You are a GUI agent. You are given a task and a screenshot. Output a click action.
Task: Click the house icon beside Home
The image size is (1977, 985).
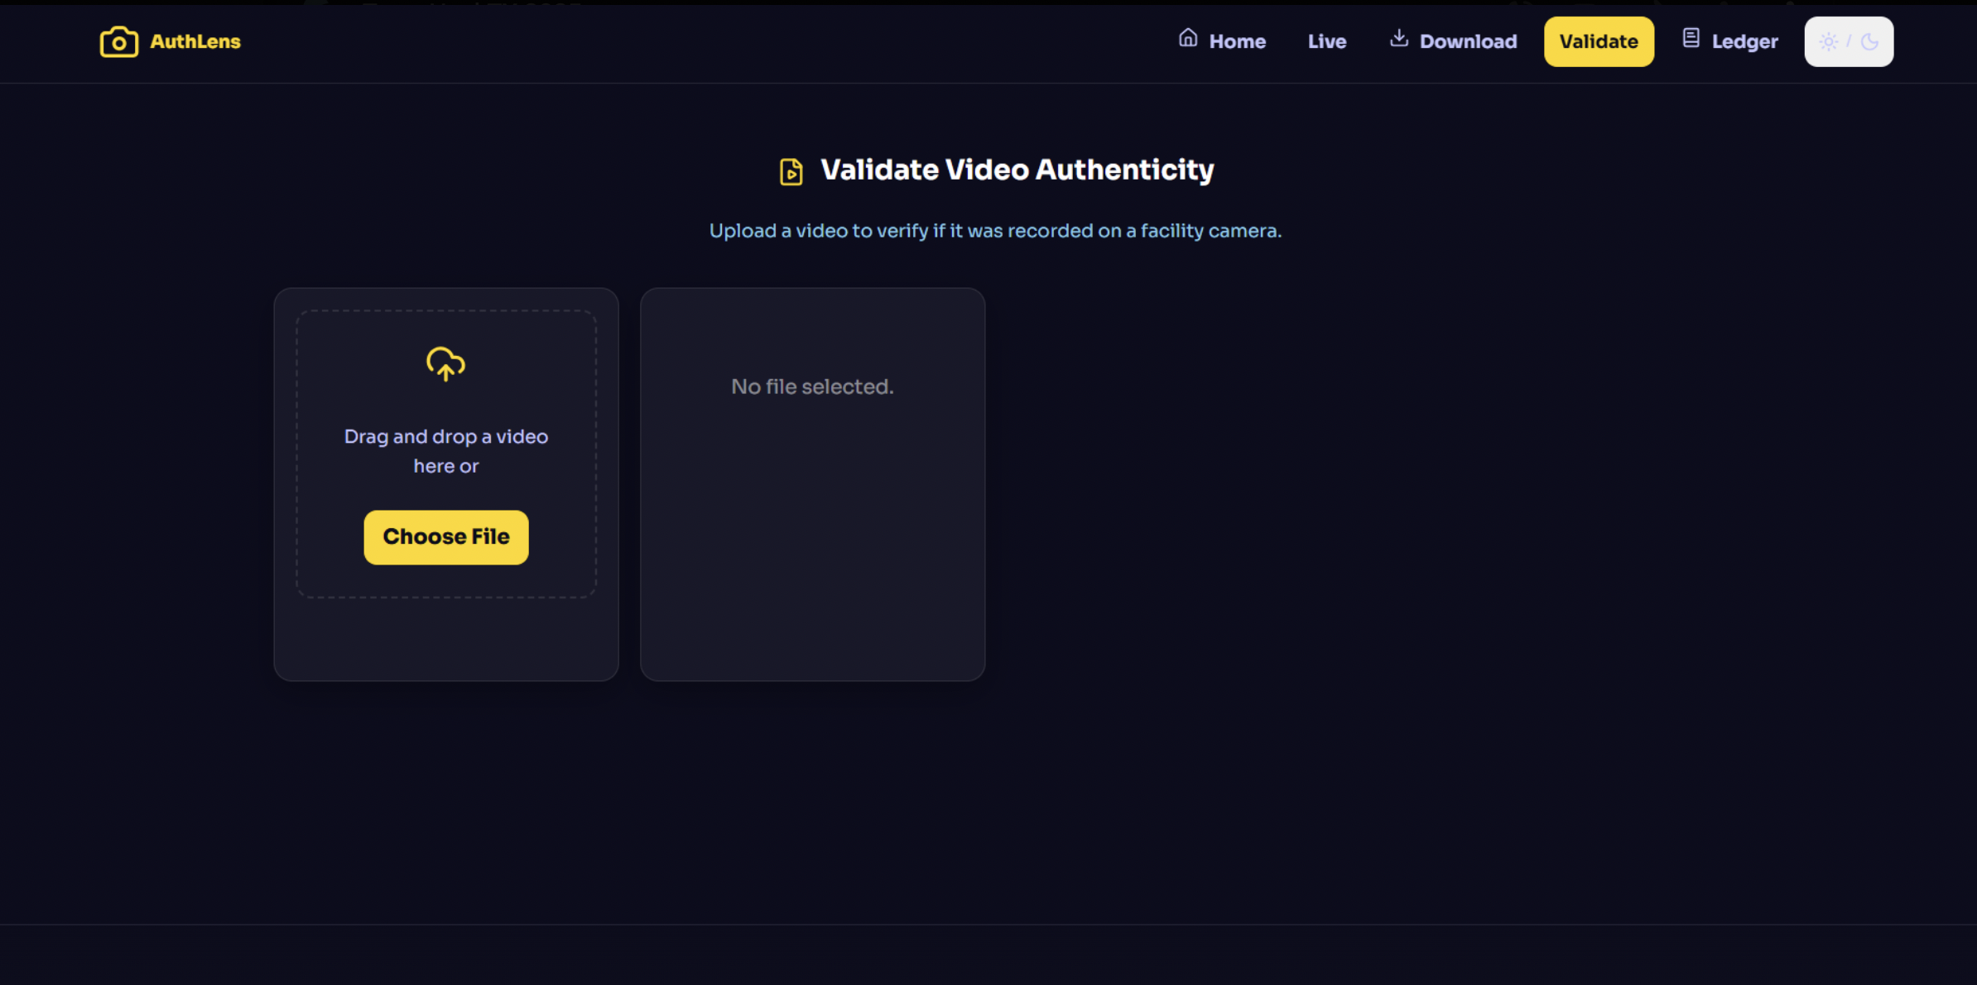1188,38
